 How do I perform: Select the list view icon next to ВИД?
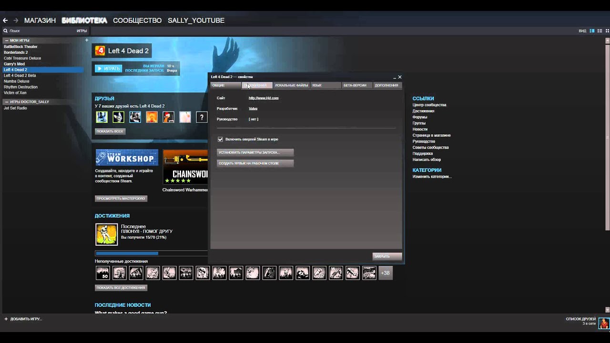coord(600,31)
